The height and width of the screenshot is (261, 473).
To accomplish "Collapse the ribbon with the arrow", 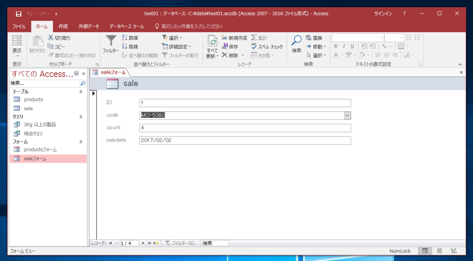I will (460, 64).
